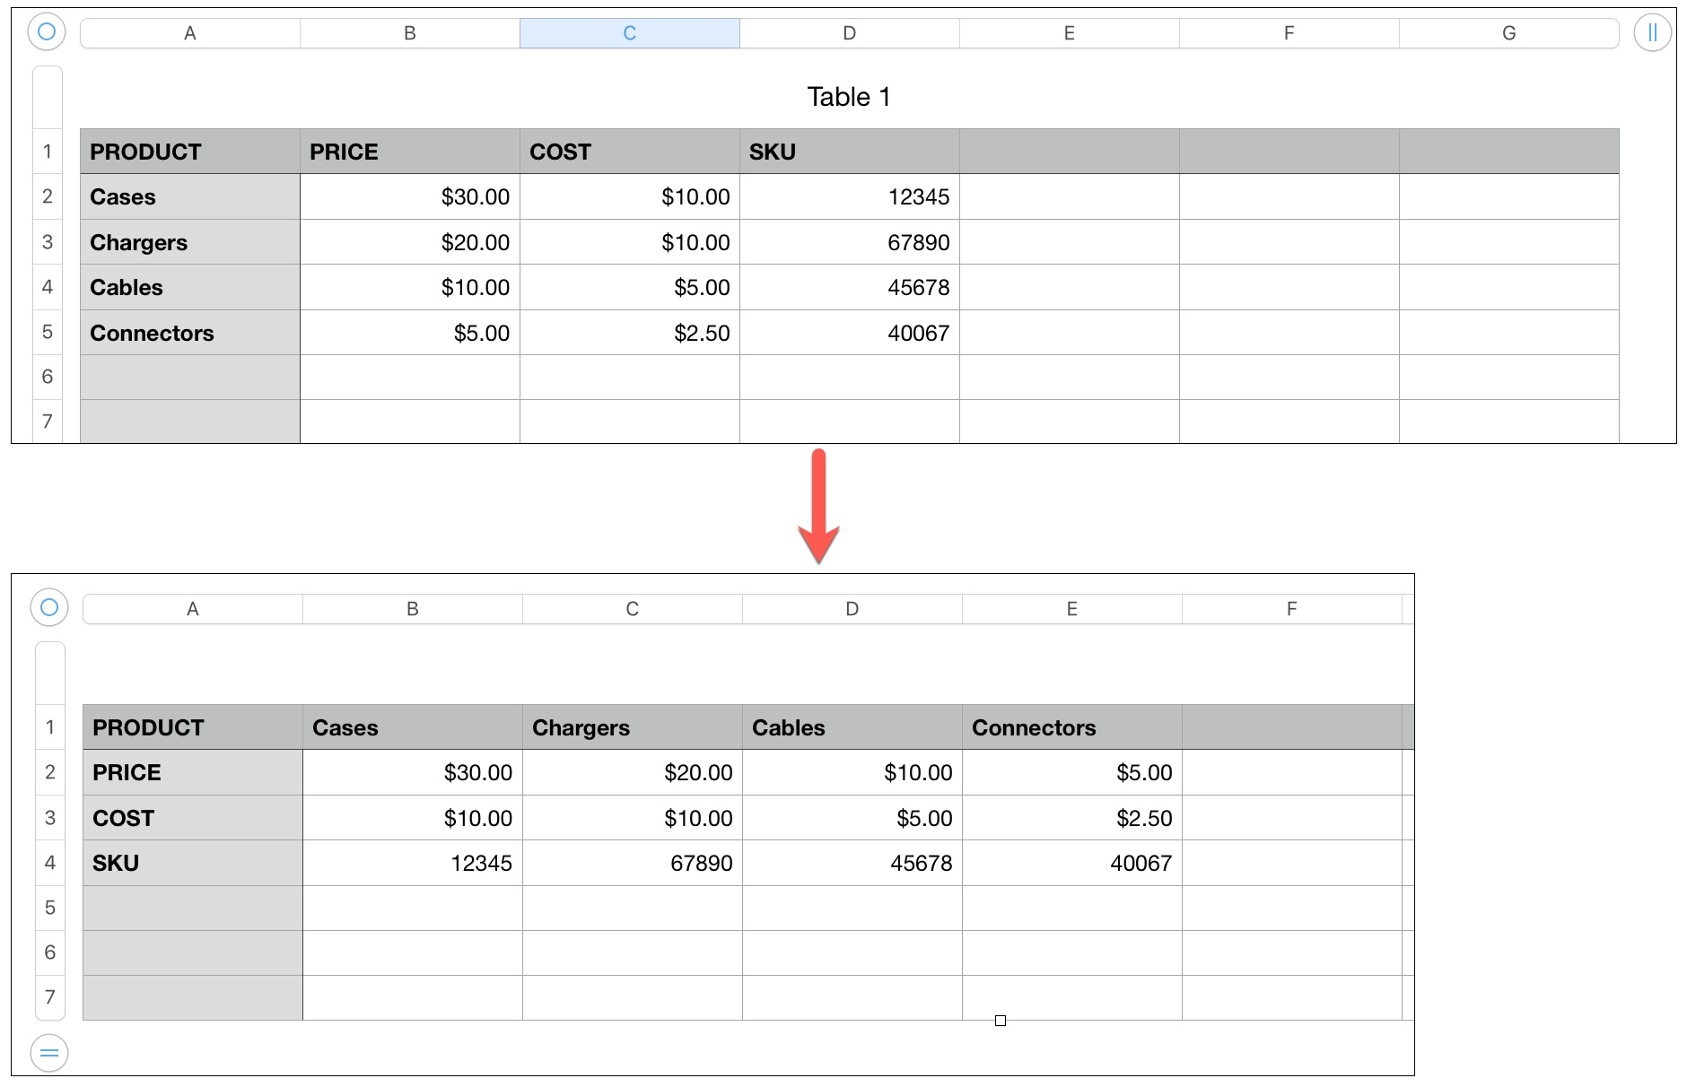1687x1087 pixels.
Task: Click the table select circle handle in the bottom table
Action: 49,607
